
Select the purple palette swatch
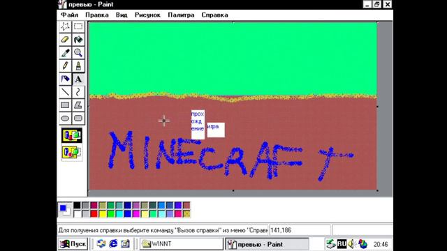[x=136, y=205]
